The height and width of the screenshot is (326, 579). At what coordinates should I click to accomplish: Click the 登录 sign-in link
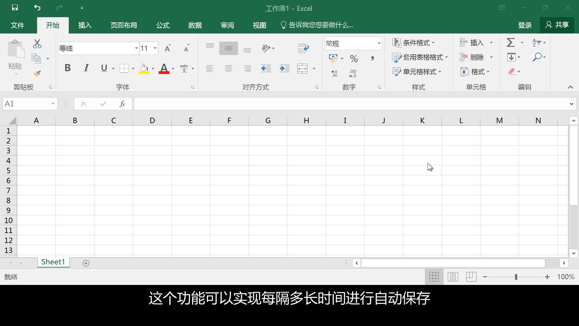(x=525, y=25)
